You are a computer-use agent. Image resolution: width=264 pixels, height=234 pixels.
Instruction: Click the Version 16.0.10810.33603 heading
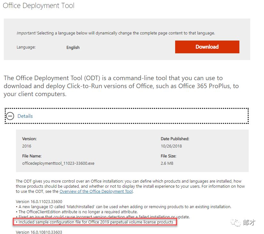[39, 232]
